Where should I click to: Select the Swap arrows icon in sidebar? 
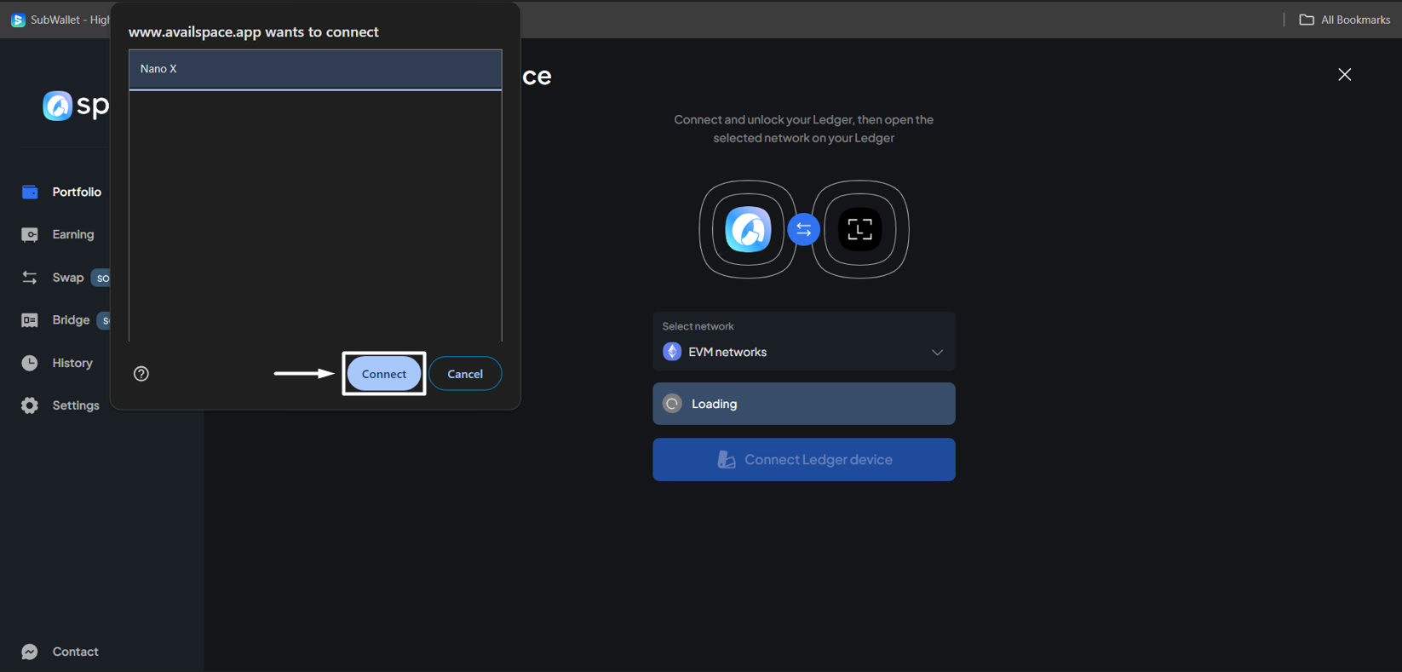[30, 278]
